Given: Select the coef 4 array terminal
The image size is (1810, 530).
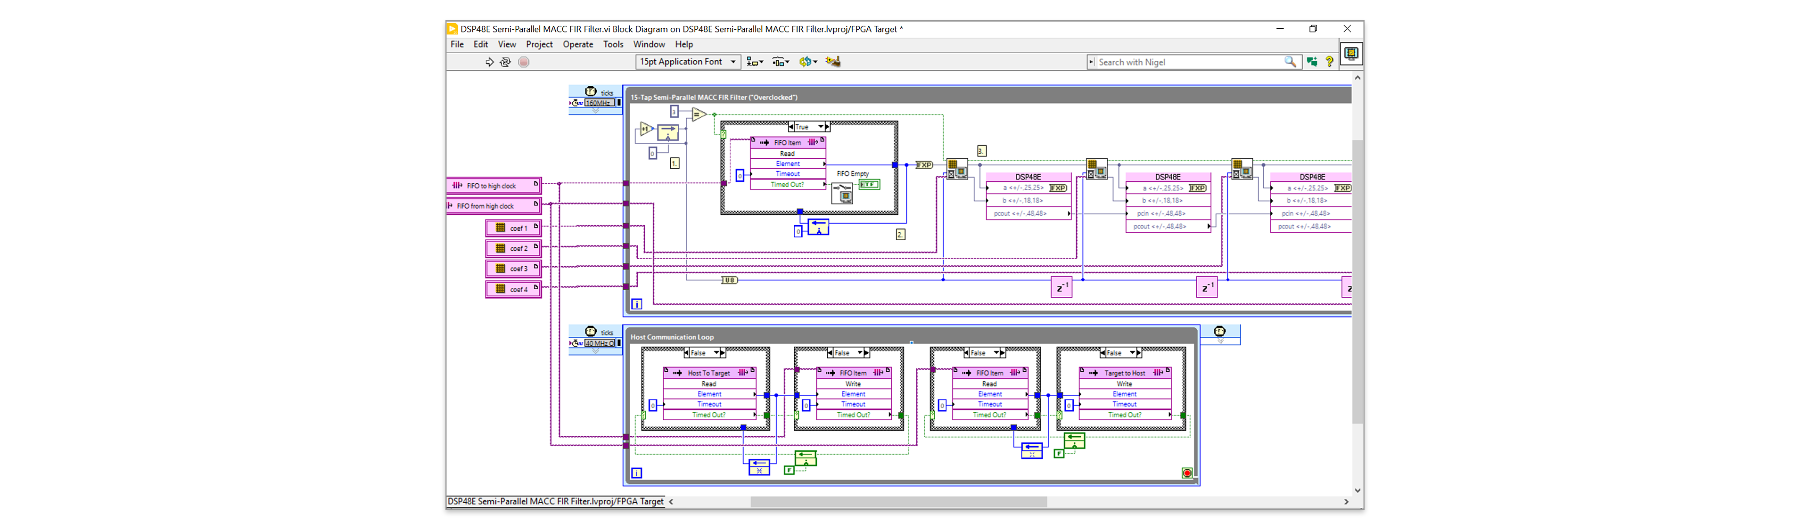Looking at the screenshot, I should pos(513,289).
